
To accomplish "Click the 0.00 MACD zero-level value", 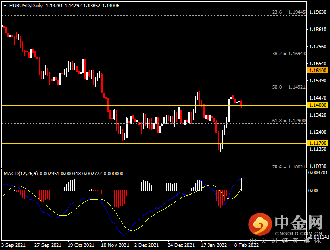I will click(313, 191).
